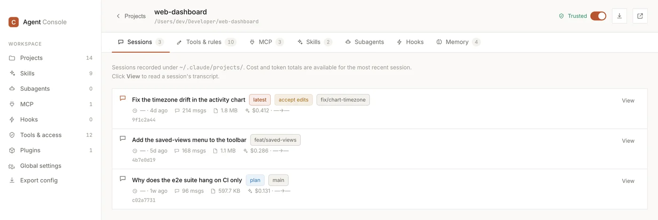Click session ID c02a7731
Image resolution: width=658 pixels, height=220 pixels.
(144, 200)
